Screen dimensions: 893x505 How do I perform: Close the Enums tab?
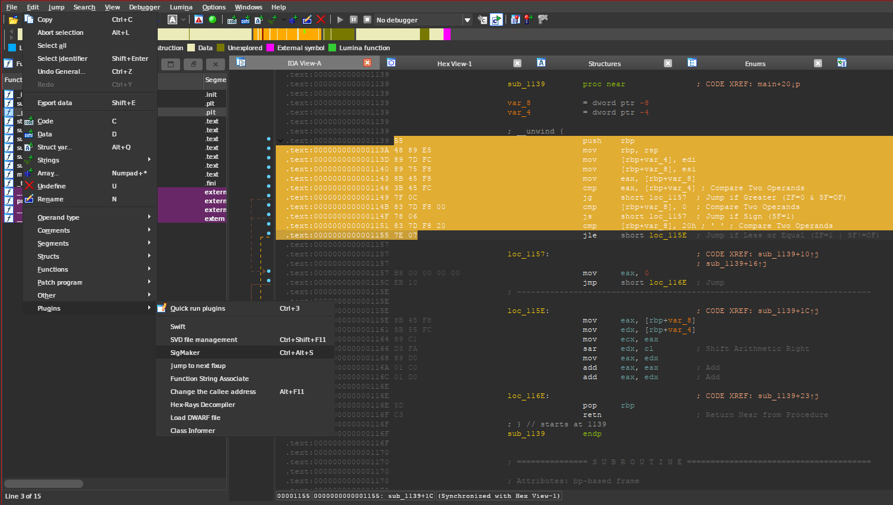pos(818,63)
